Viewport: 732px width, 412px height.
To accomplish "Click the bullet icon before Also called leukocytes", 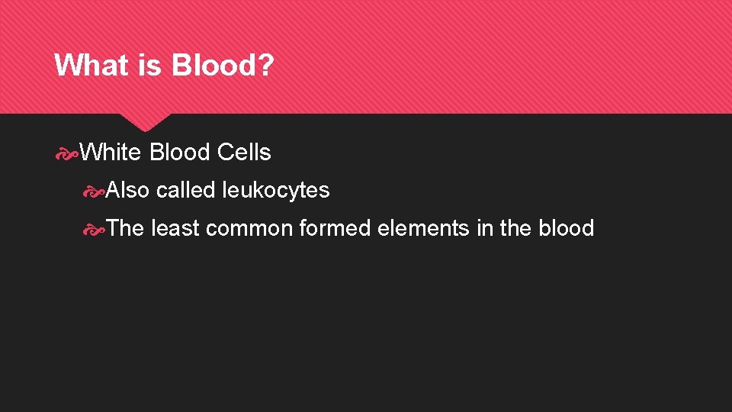I will click(x=93, y=192).
